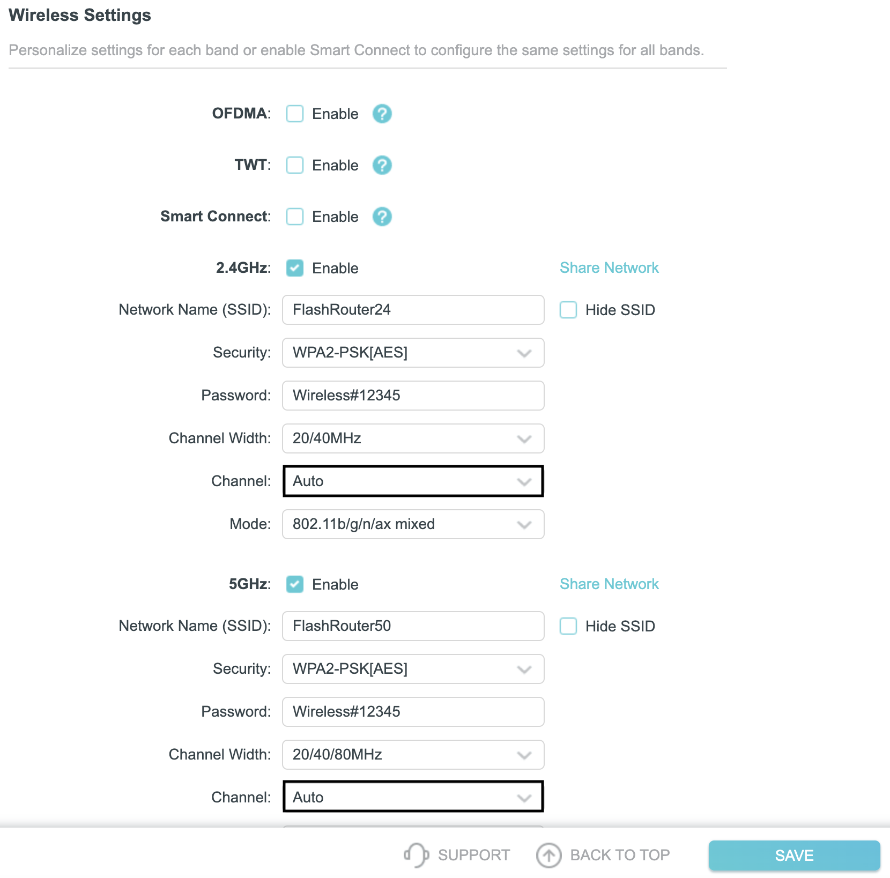Hide the FlashRouter50 SSID
This screenshot has height=878, width=890.
click(x=568, y=626)
